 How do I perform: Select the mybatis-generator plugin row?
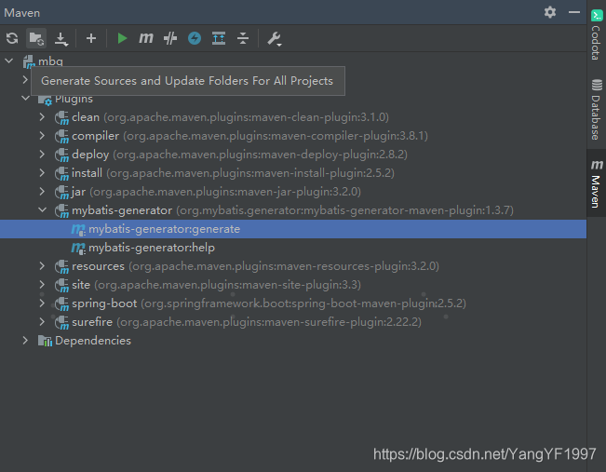coord(293,210)
